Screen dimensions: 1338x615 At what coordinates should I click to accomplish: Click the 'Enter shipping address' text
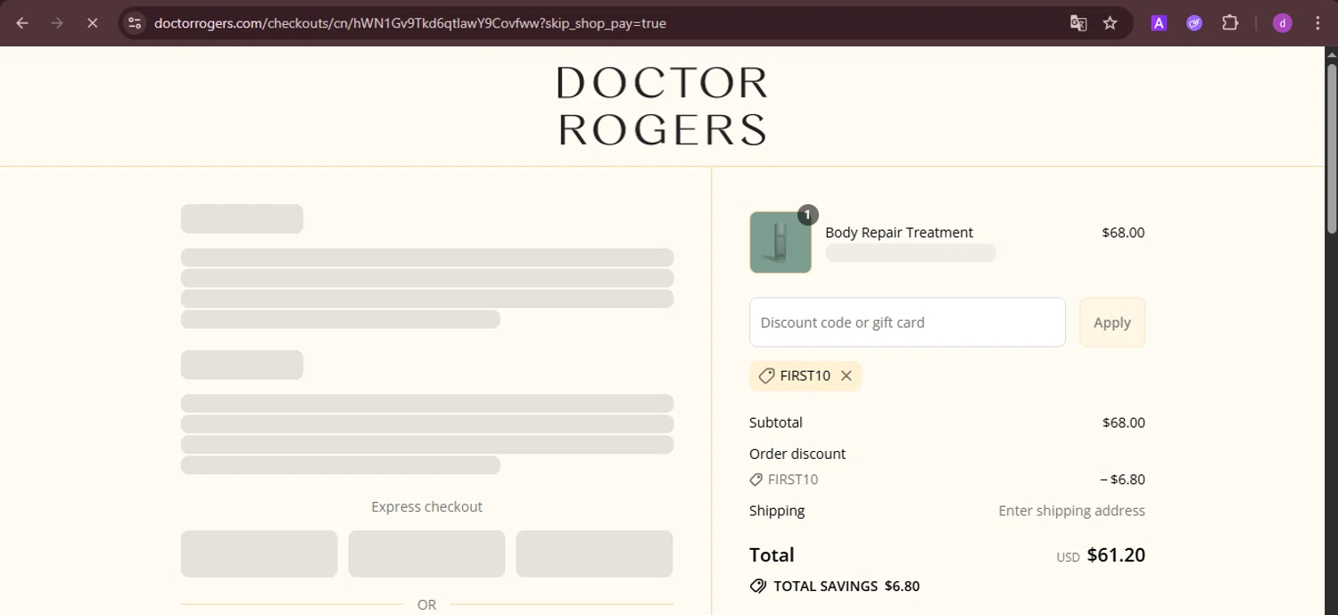coord(1071,511)
